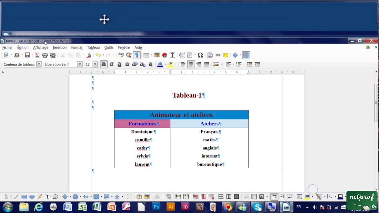Insert a text box from standard toolbar
379x213 pixels.
click(x=172, y=55)
